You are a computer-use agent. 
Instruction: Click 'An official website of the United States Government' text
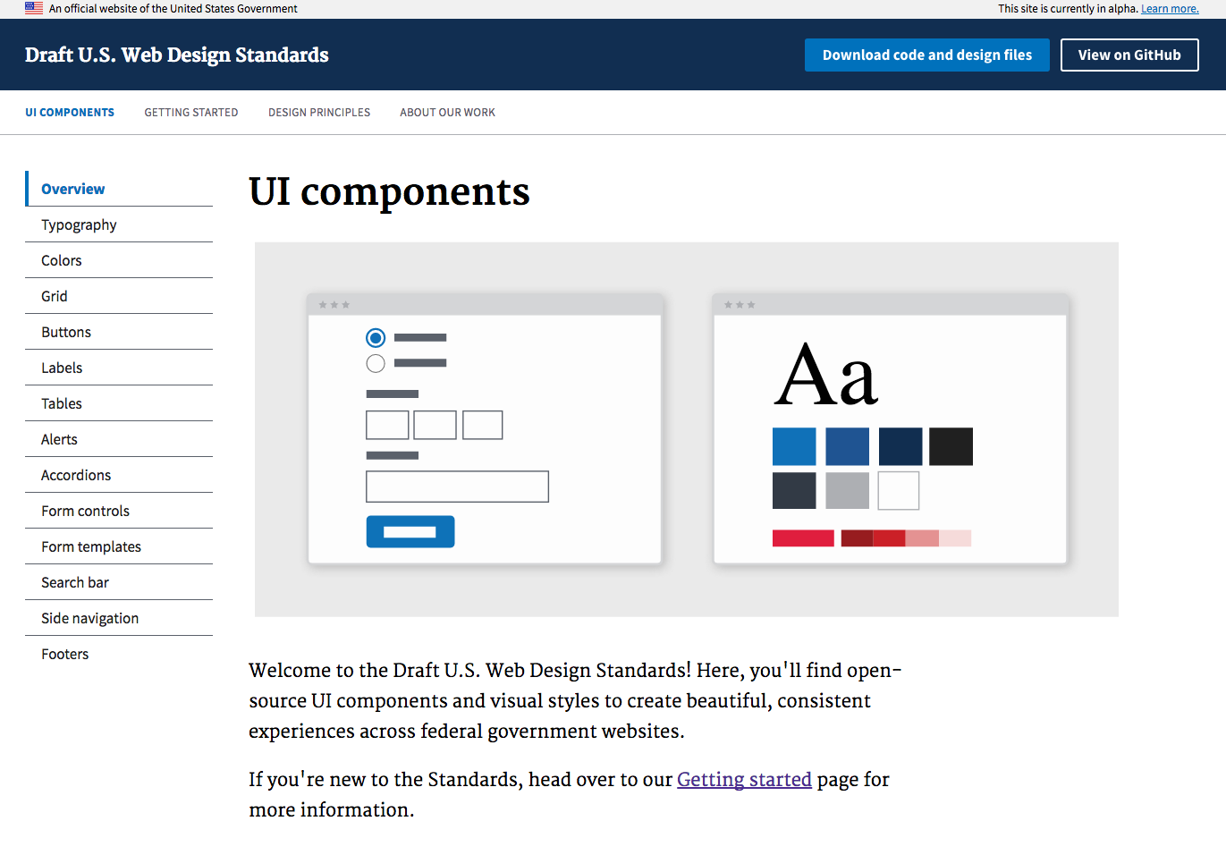coord(173,9)
